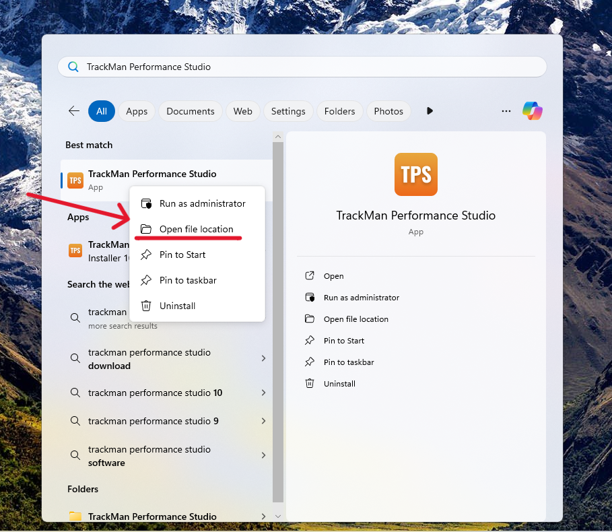Expand 'trackman performance studio download' chevron
This screenshot has height=532, width=612.
(263, 358)
